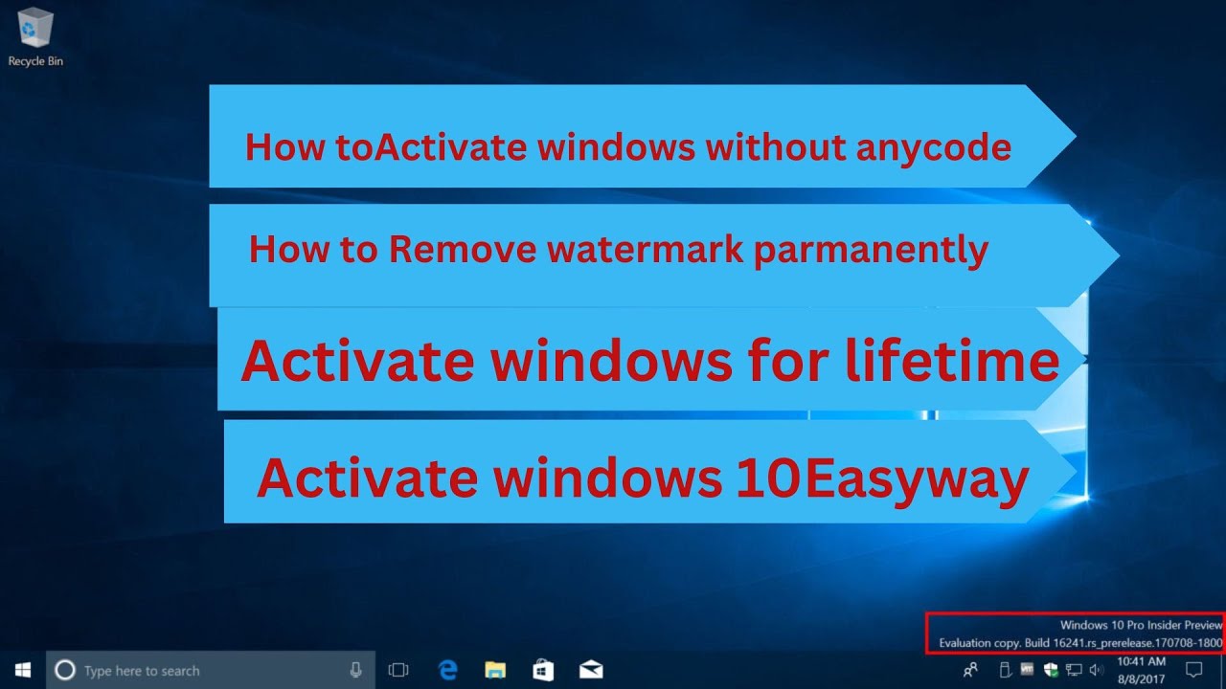
Task: Open Task View from the taskbar
Action: pos(398,670)
